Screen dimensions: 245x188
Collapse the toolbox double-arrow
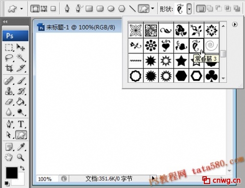[5, 22]
